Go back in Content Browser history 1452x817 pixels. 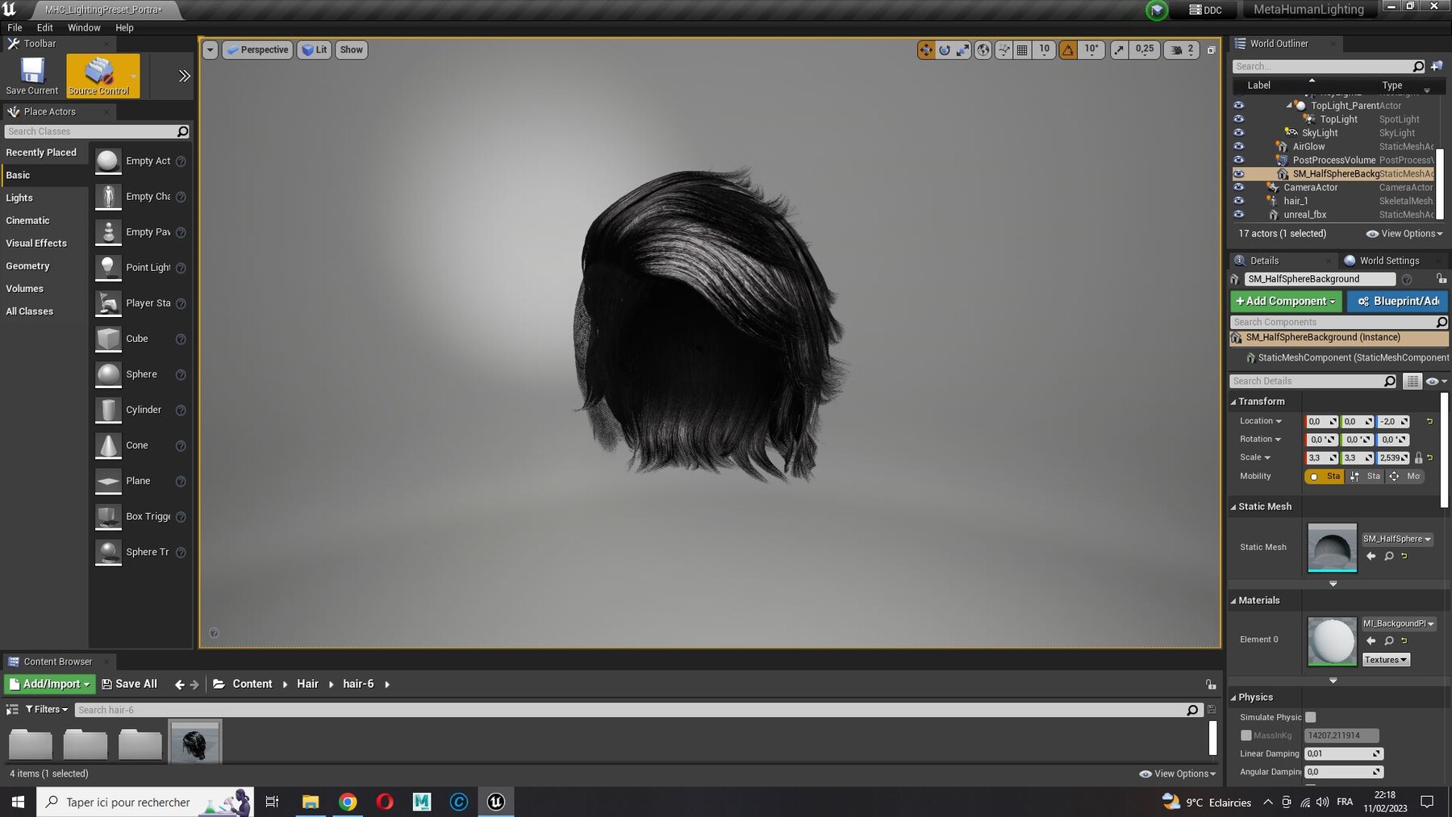pyautogui.click(x=179, y=685)
